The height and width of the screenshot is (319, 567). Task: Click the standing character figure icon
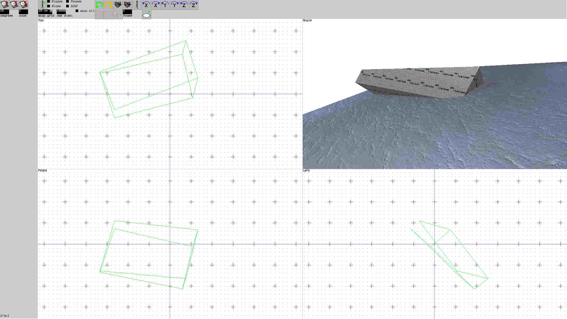[137, 5]
